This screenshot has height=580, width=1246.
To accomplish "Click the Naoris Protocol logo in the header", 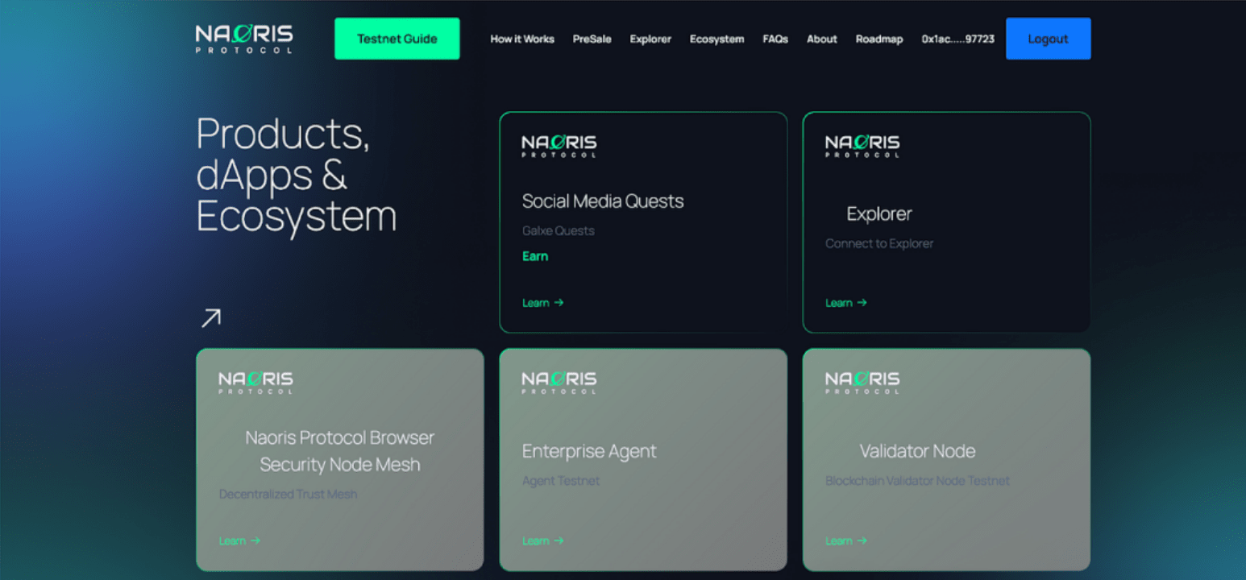I will coord(244,39).
